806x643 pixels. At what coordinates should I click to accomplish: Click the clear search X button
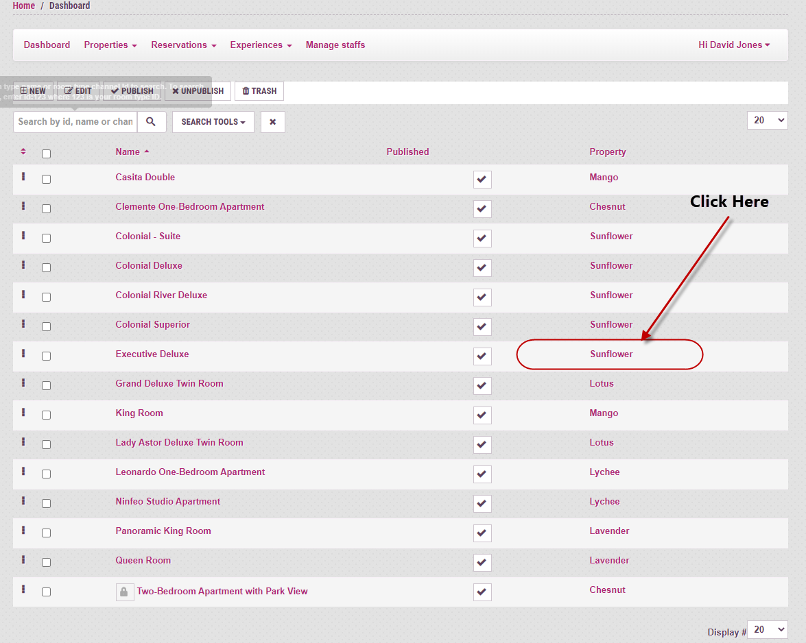(272, 122)
